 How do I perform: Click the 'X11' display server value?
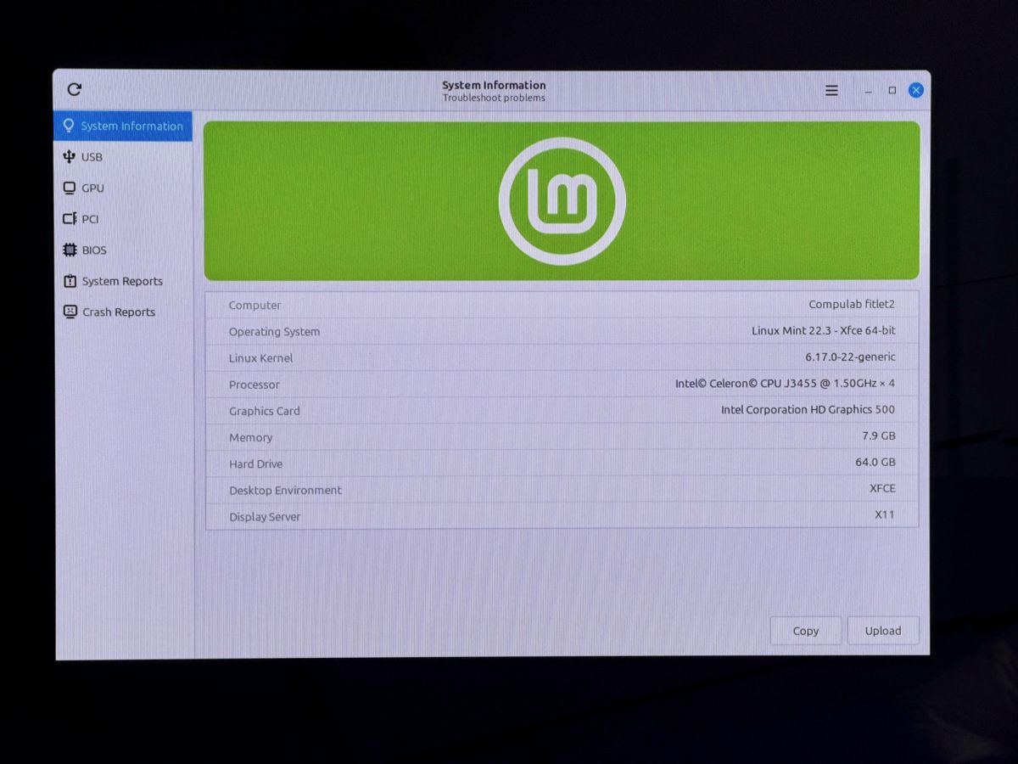click(885, 514)
